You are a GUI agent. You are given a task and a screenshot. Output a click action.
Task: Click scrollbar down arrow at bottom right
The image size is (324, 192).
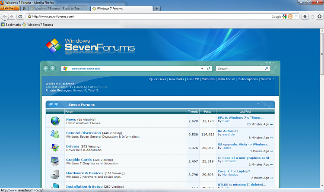pos(322,186)
